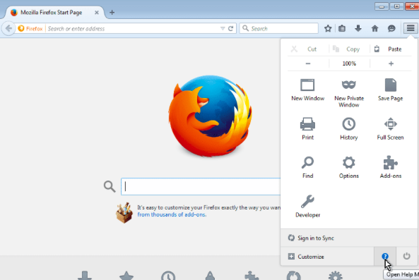This screenshot has width=419, height=280.
Task: Choose Save Page in menu
Action: (x=390, y=90)
